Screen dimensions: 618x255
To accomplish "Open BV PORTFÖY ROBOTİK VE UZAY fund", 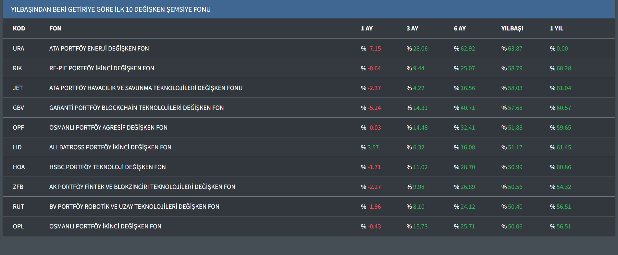I will tap(134, 207).
